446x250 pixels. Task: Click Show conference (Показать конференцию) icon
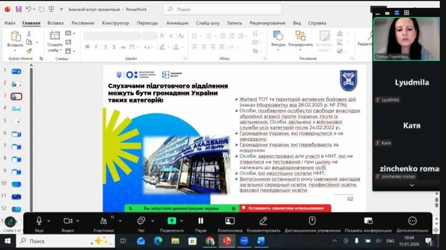pos(368,221)
